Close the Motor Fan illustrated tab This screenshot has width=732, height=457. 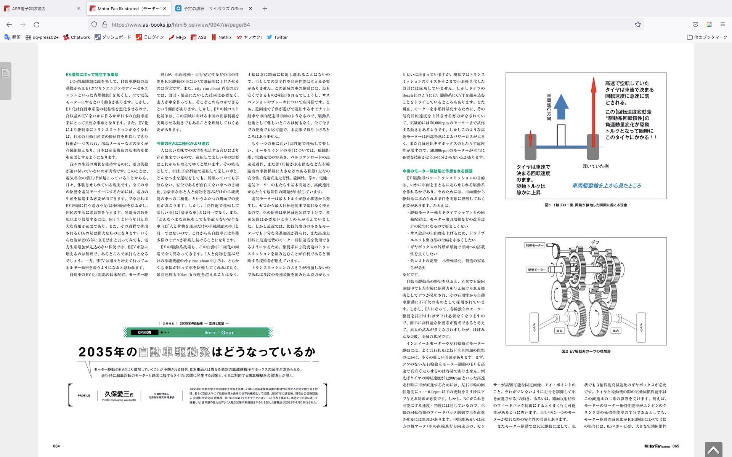(165, 8)
